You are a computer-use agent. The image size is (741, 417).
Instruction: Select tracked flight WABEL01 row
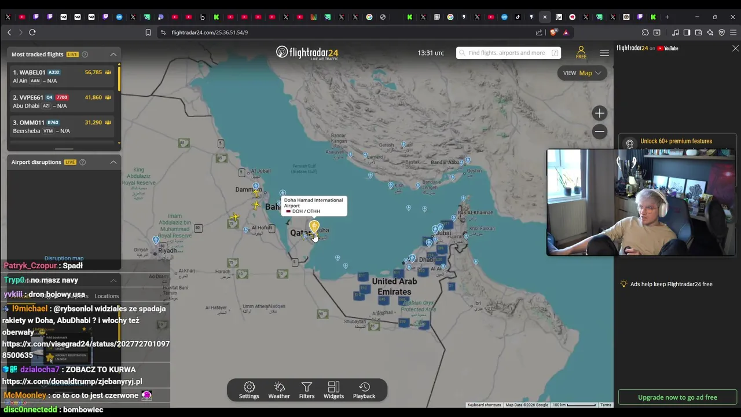62,76
